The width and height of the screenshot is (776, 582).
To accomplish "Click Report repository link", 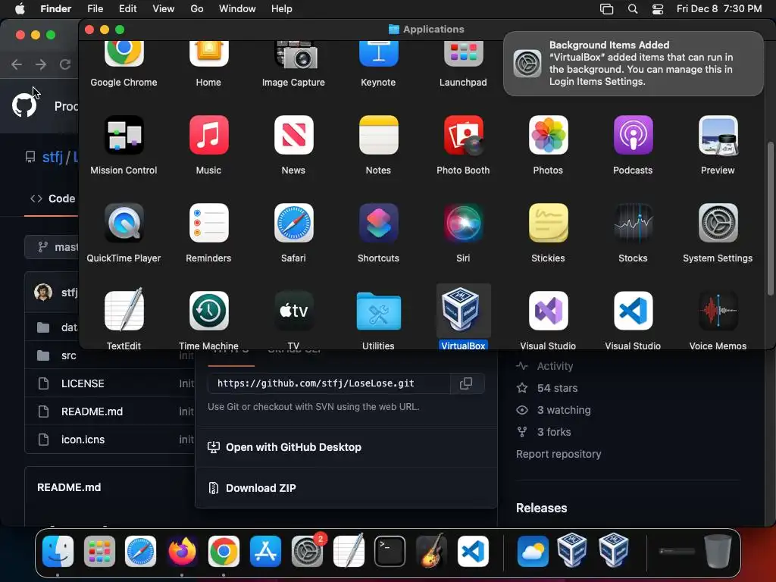I will 559,454.
